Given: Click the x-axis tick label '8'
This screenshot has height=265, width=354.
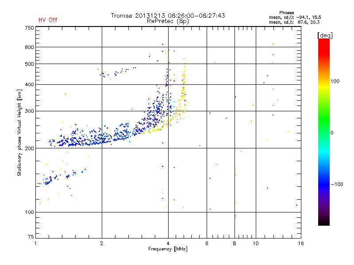Looking at the screenshot, I should tap(235, 243).
